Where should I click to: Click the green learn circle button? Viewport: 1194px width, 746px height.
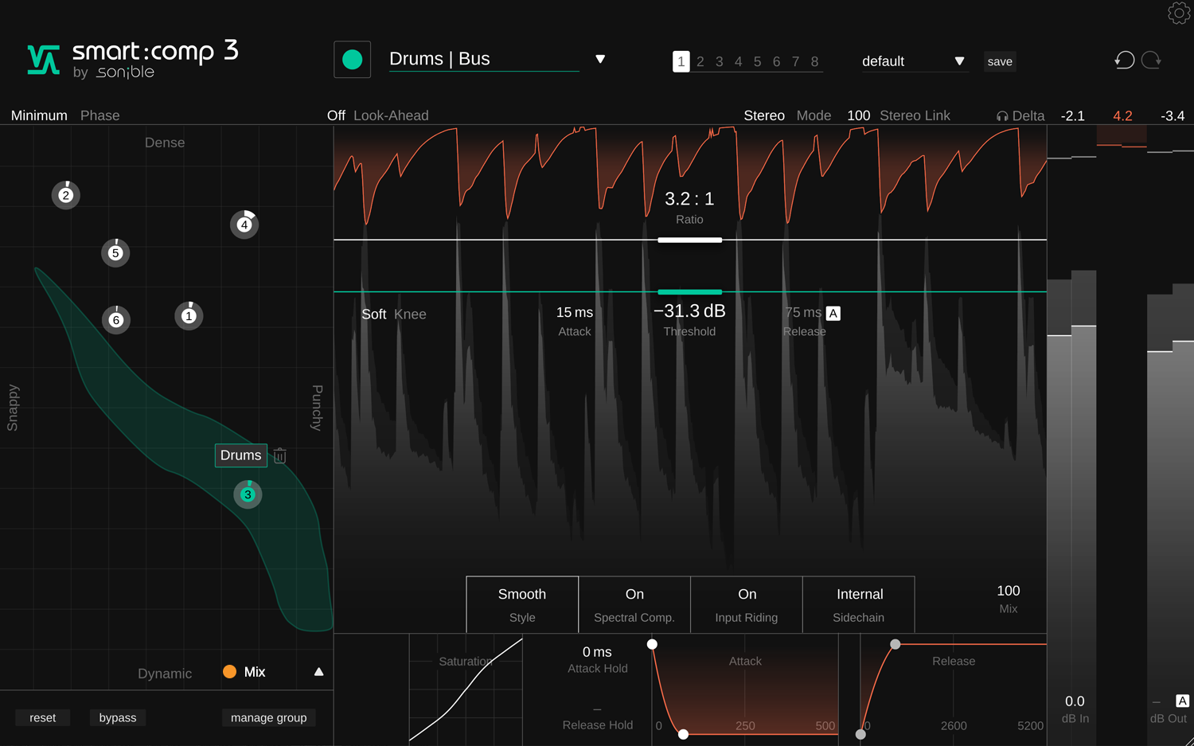(352, 60)
